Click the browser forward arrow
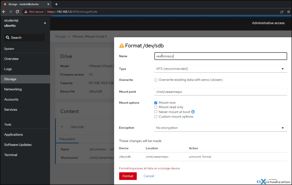Image resolution: width=292 pixels, height=185 pixels. pos(11,12)
